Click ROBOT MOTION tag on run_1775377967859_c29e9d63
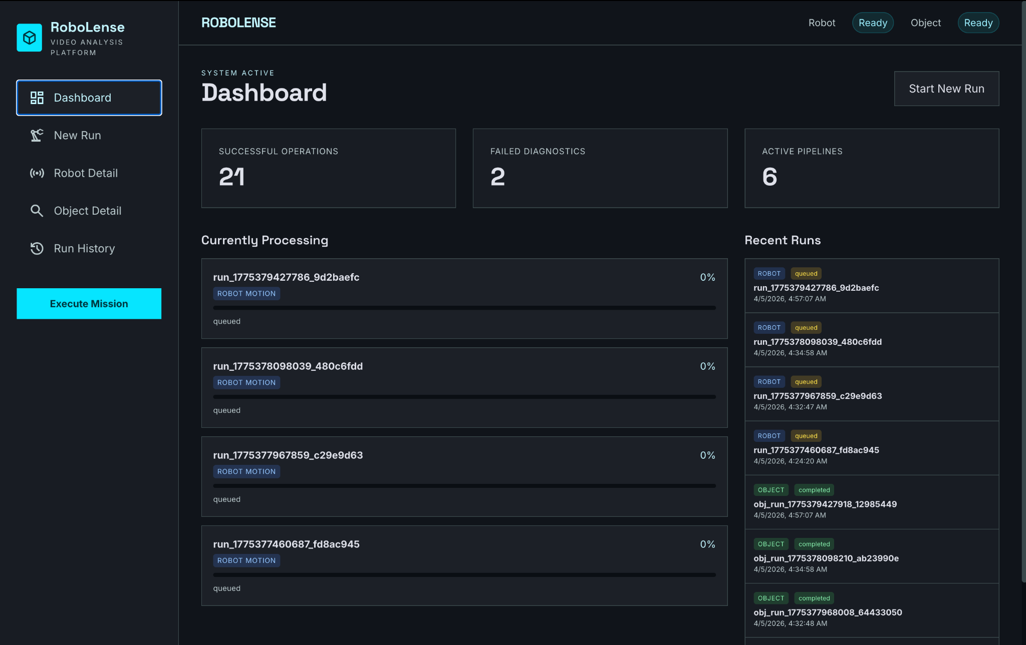This screenshot has height=645, width=1026. tap(246, 471)
